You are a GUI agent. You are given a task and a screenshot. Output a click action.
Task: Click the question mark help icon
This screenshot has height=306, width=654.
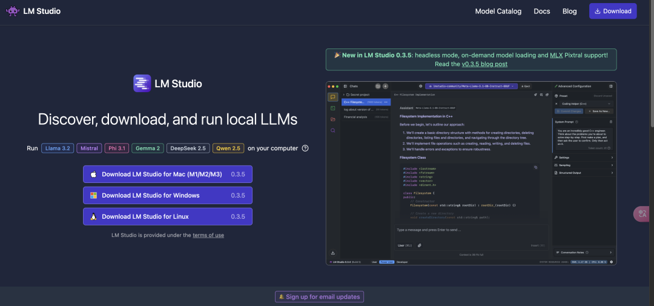[305, 148]
